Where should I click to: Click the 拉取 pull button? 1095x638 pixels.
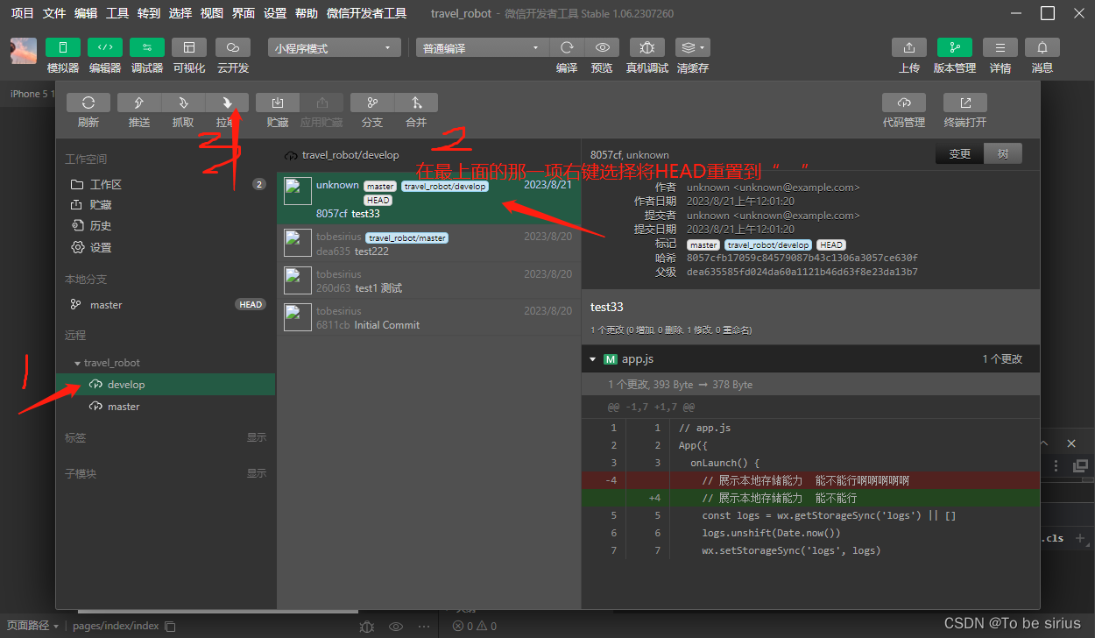pyautogui.click(x=227, y=103)
